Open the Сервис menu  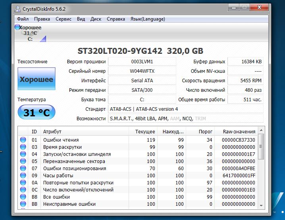[64, 19]
